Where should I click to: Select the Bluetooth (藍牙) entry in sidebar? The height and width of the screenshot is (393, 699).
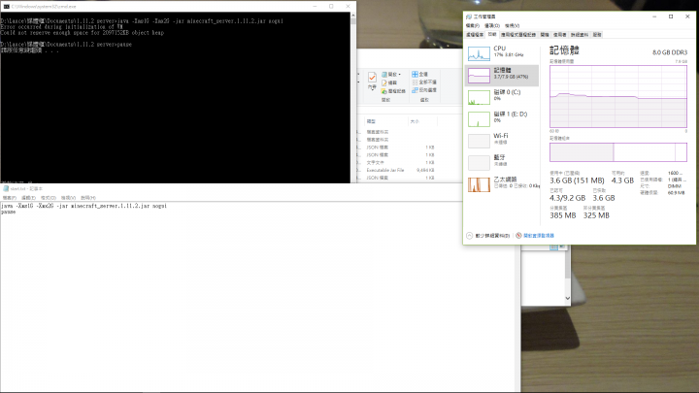tap(502, 163)
